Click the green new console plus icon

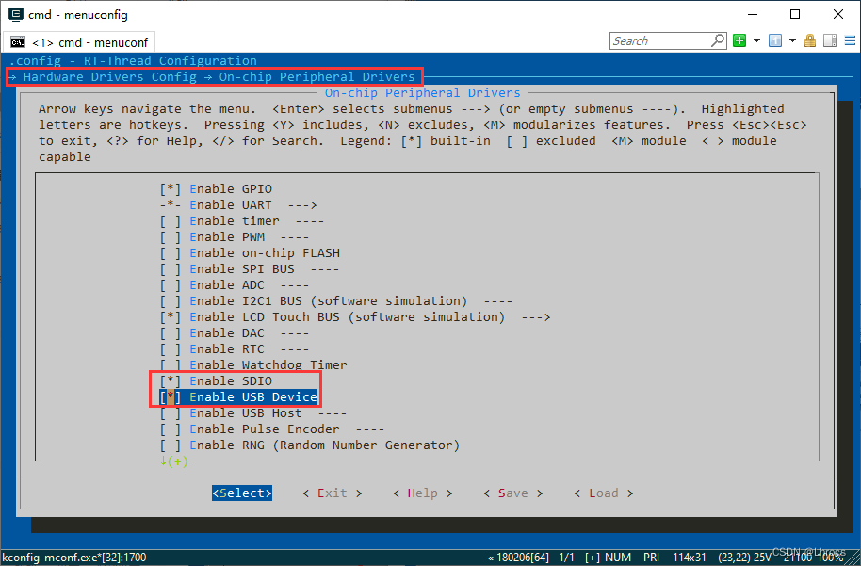[739, 40]
